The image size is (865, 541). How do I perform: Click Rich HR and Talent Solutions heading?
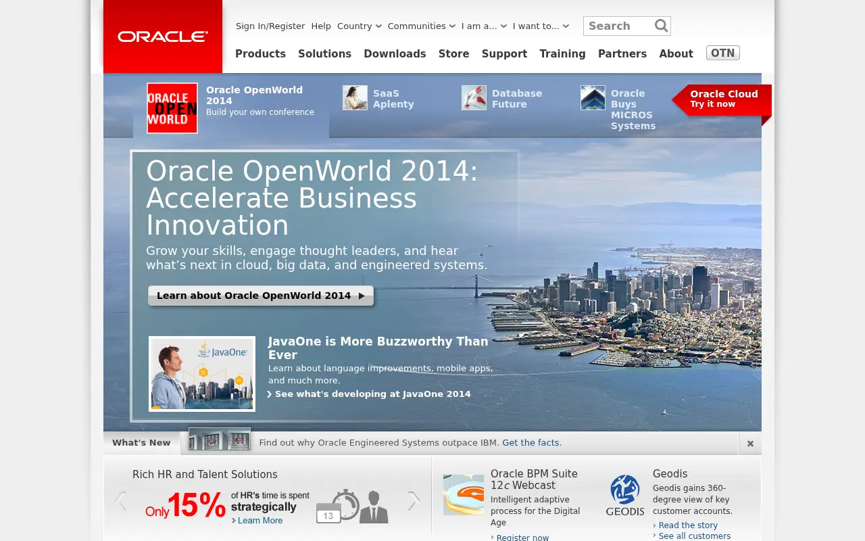pyautogui.click(x=205, y=475)
